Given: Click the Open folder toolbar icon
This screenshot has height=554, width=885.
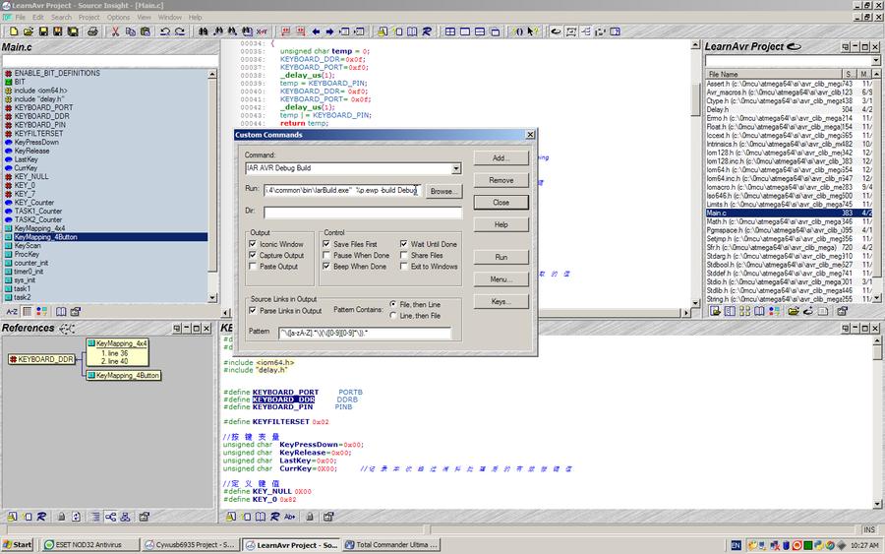Looking at the screenshot, I should (x=26, y=31).
